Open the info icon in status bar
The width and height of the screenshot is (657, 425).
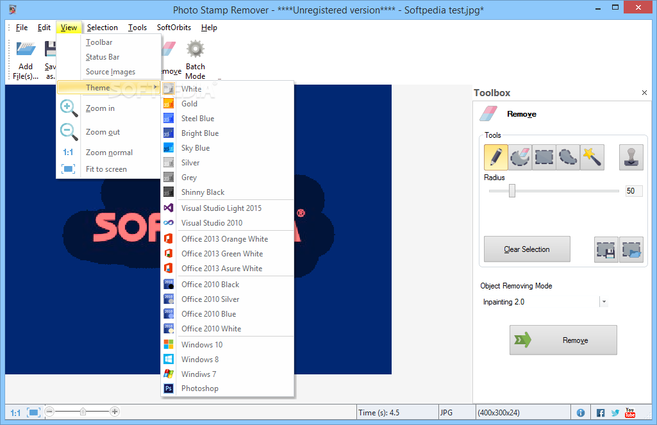click(581, 413)
